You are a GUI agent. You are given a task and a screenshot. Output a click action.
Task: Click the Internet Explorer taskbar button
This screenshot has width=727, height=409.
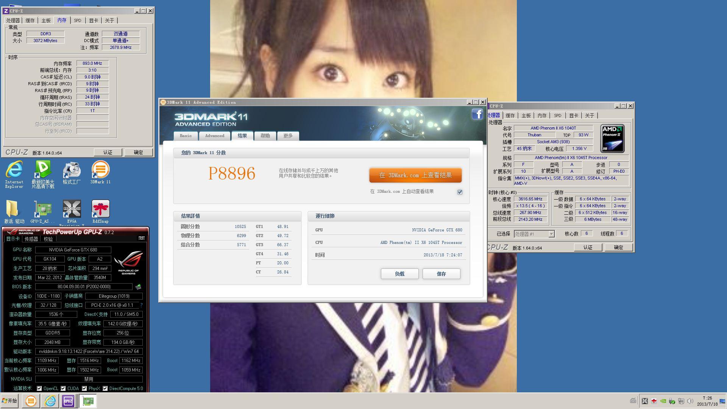pos(50,401)
